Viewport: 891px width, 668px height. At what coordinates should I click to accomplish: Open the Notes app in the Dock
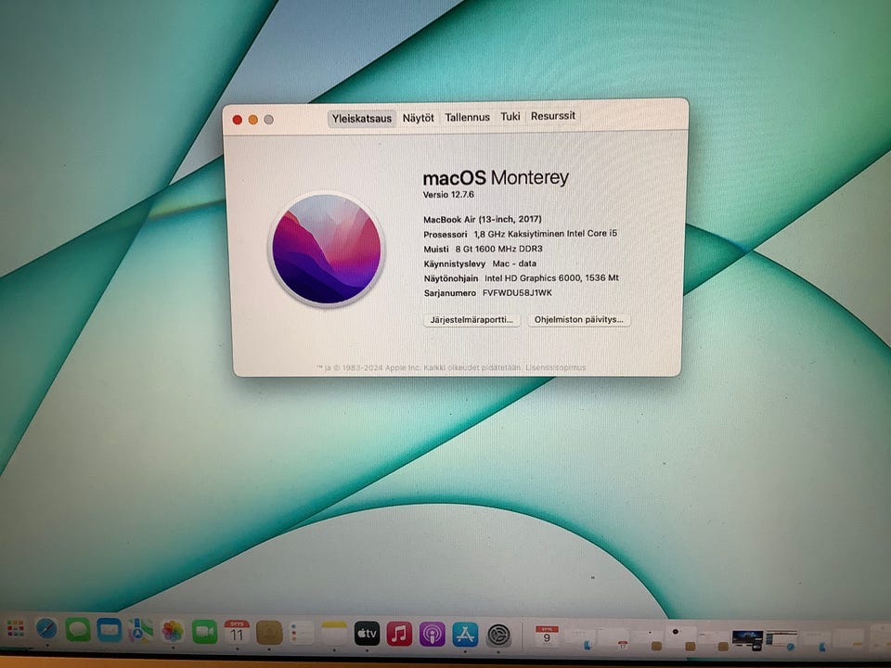pos(334,634)
